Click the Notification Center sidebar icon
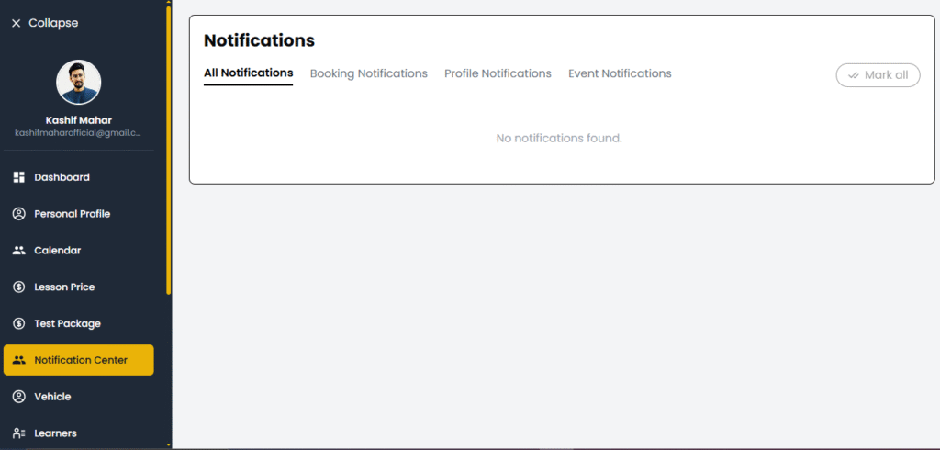The height and width of the screenshot is (450, 940). pyautogui.click(x=18, y=360)
